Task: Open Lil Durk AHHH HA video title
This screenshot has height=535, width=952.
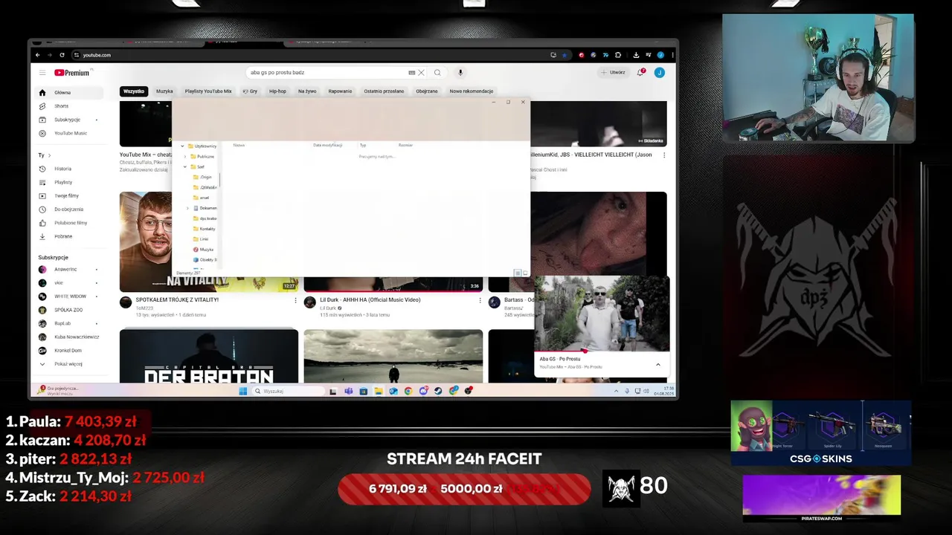Action: click(370, 299)
